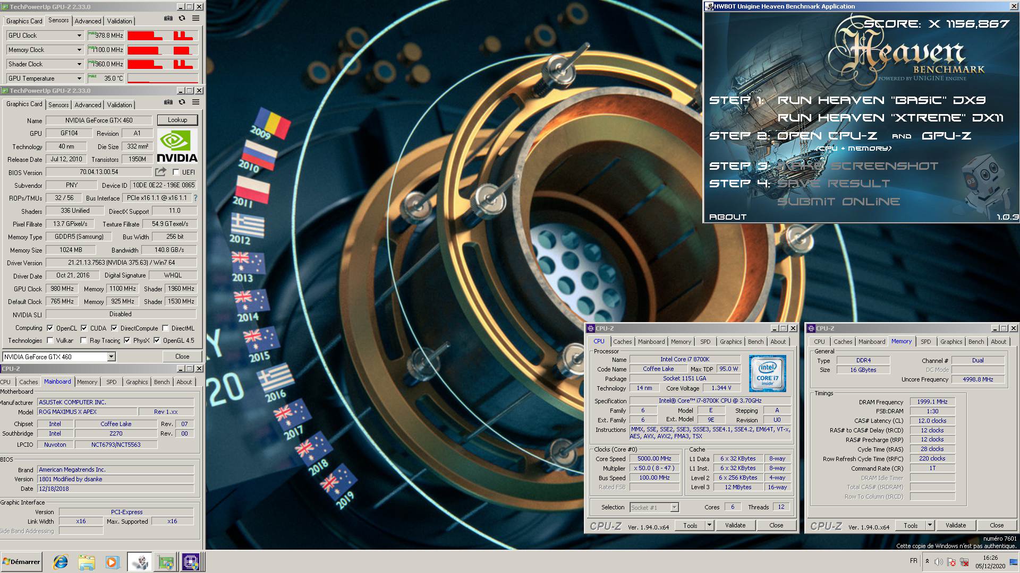This screenshot has width=1020, height=573.
Task: Click Submit Online in Heaven benchmark
Action: coord(839,202)
